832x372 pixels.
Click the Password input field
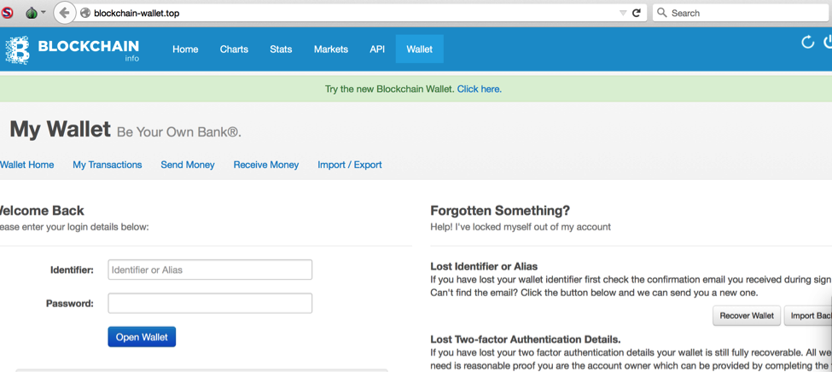point(210,304)
